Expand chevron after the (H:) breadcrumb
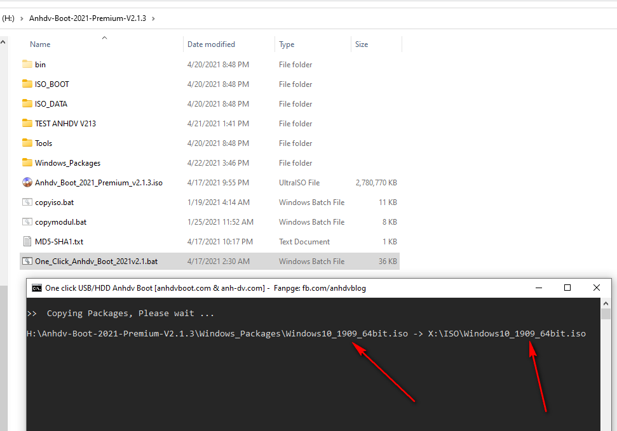 click(x=22, y=18)
